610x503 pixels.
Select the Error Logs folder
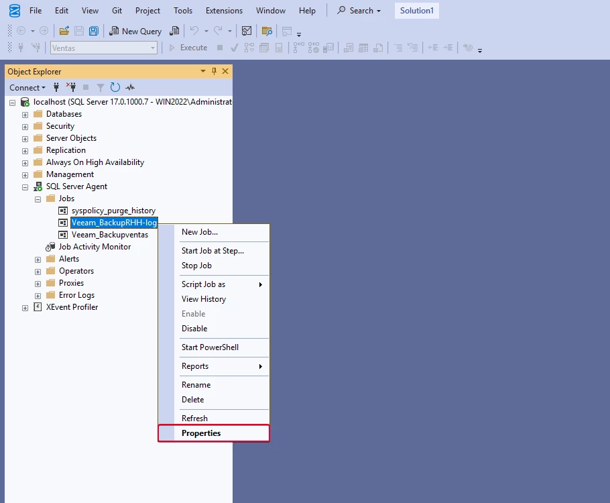[76, 295]
